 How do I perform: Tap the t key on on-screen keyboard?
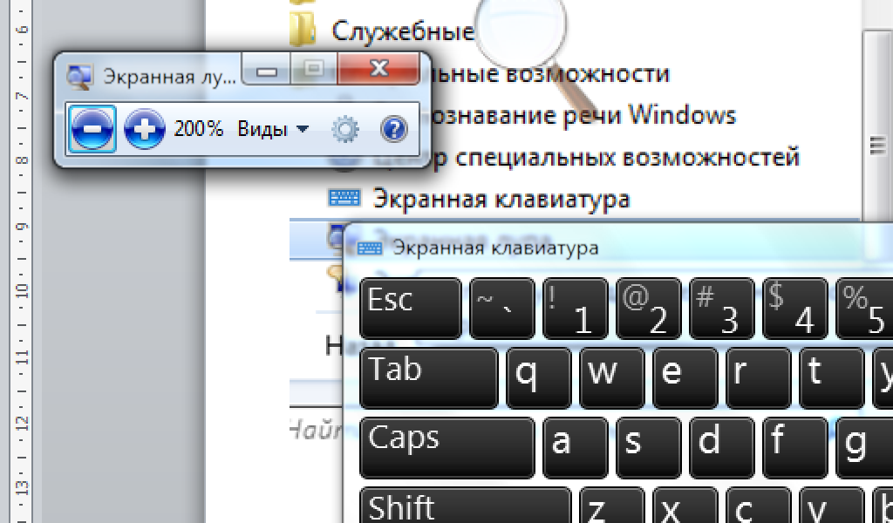pos(831,378)
